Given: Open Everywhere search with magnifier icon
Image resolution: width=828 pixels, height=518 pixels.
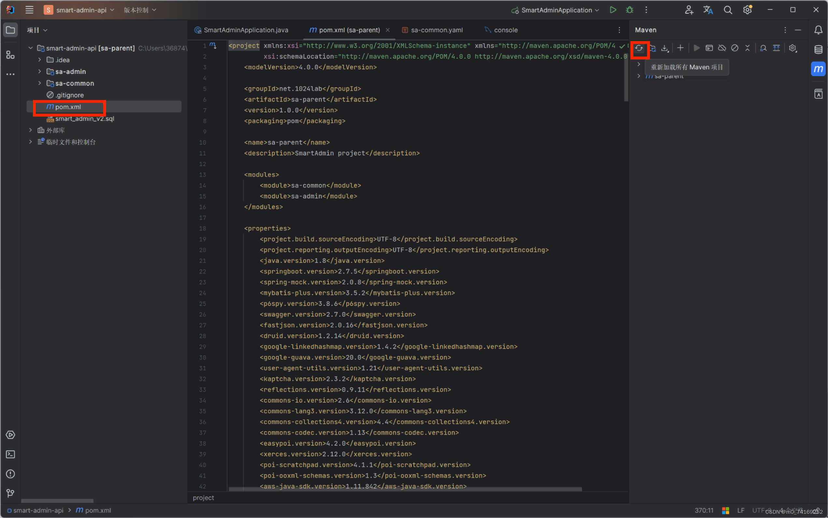Looking at the screenshot, I should [728, 9].
